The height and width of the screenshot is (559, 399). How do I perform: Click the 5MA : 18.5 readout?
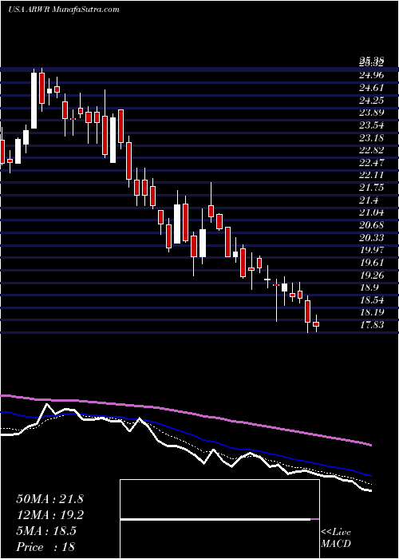pyautogui.click(x=46, y=531)
